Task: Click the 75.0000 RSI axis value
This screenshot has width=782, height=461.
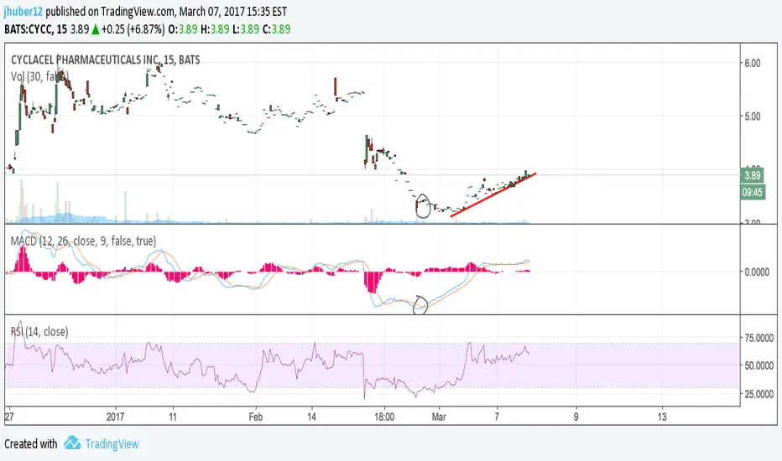Action: [759, 338]
